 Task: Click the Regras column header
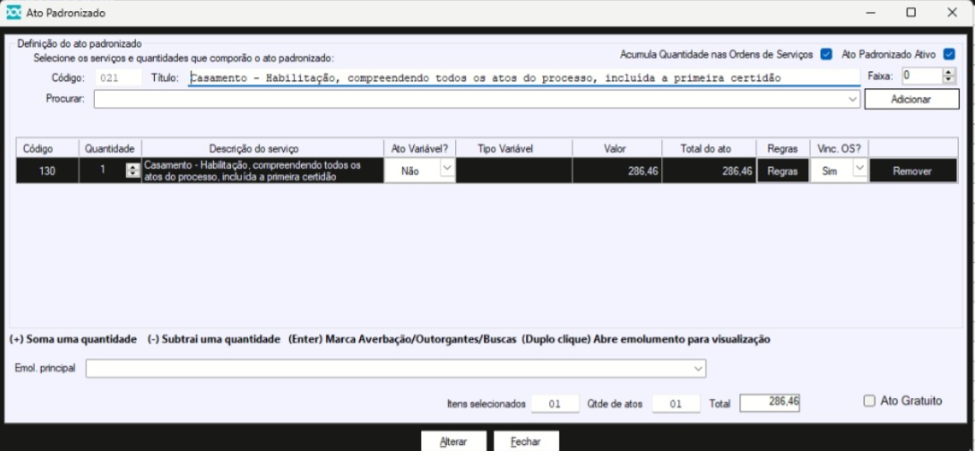[x=783, y=149]
